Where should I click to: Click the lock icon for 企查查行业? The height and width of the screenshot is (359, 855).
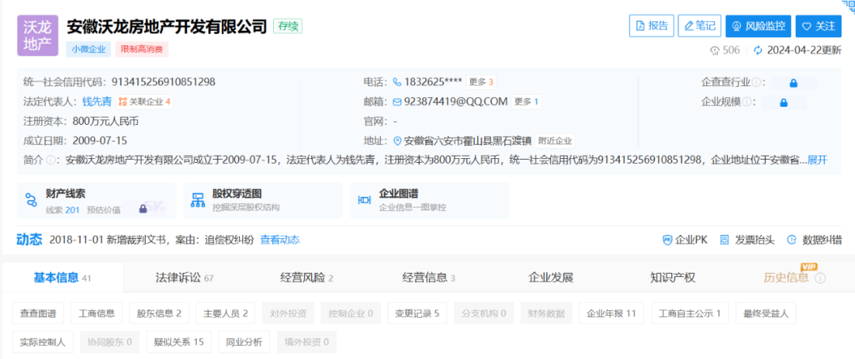coord(794,83)
